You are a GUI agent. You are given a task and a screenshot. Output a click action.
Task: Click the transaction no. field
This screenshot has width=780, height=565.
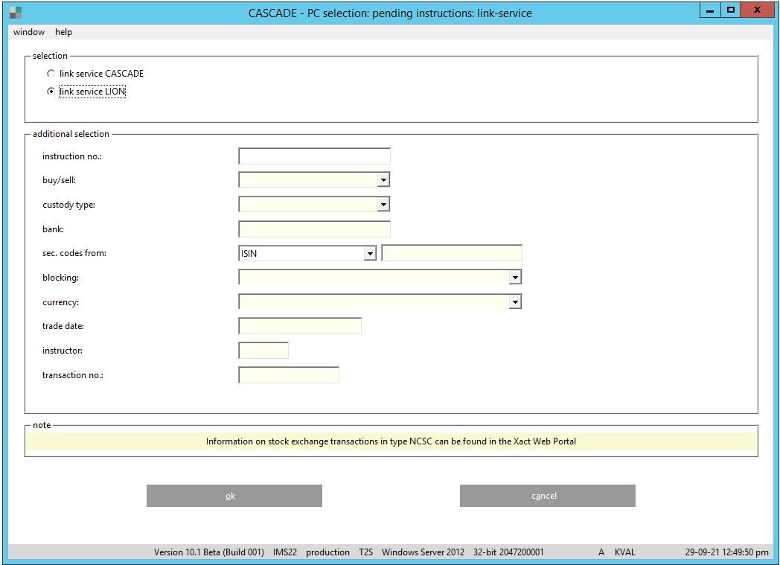[x=289, y=375]
